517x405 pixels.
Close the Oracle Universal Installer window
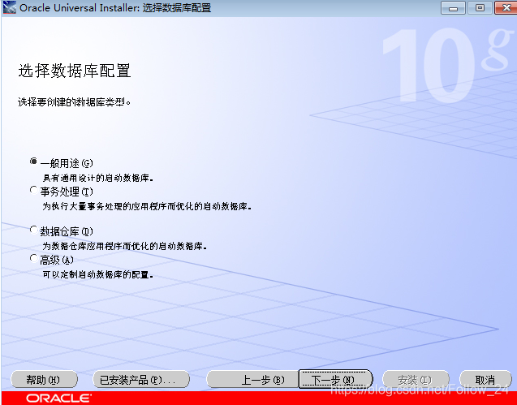(506, 8)
